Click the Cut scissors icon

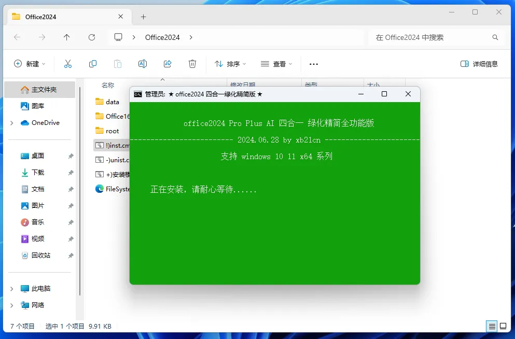(x=67, y=64)
